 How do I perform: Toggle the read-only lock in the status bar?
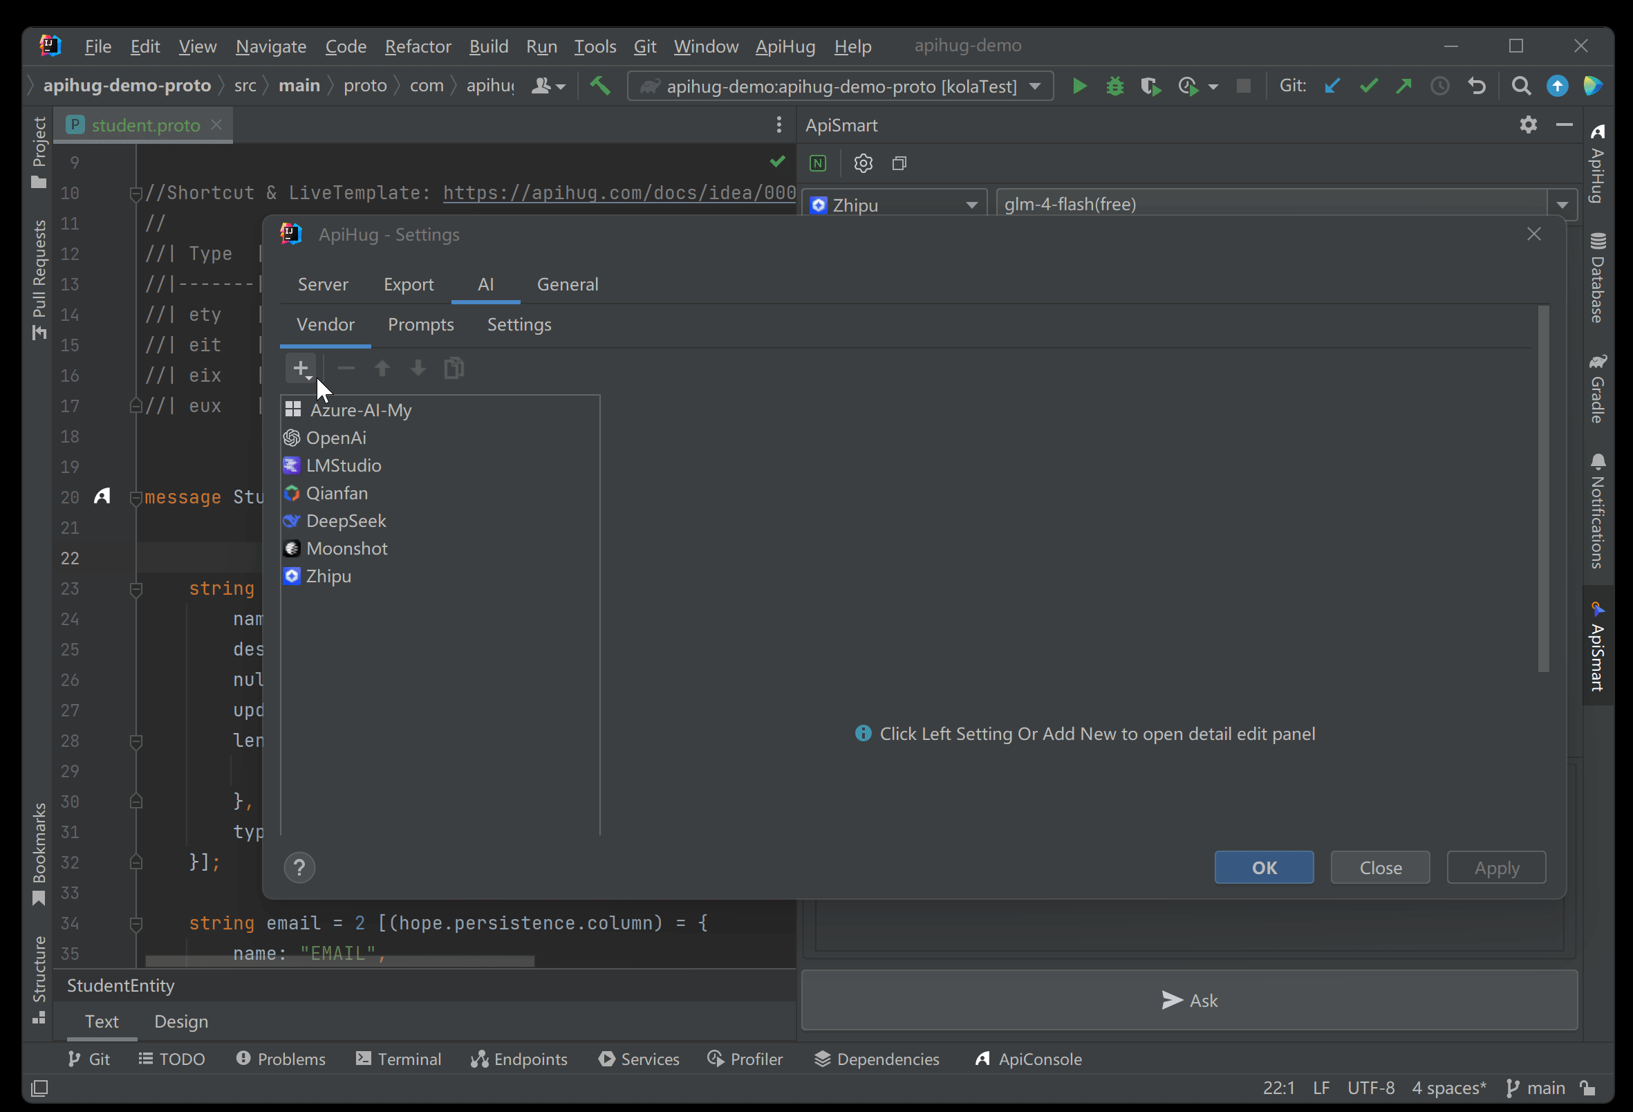click(x=1588, y=1088)
